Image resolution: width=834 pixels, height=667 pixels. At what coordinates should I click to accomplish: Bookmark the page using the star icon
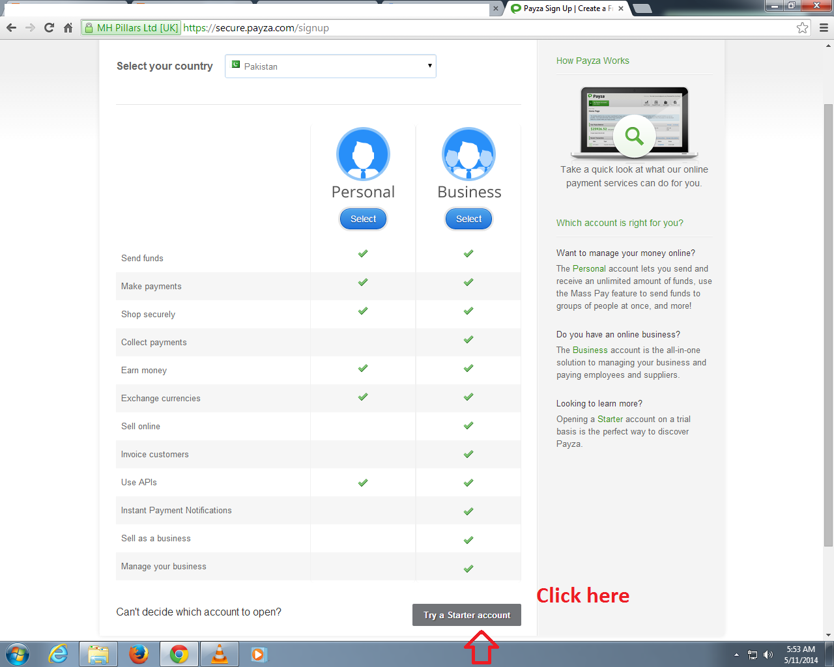803,28
